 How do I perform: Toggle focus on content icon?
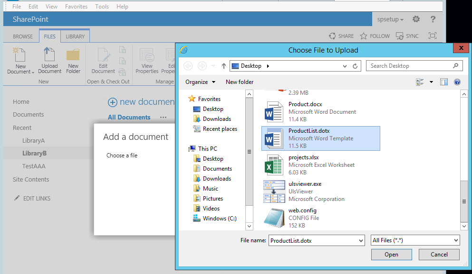(433, 36)
